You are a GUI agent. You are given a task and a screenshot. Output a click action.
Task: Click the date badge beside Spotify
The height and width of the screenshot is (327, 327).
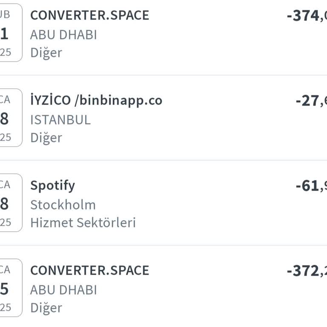(10, 204)
